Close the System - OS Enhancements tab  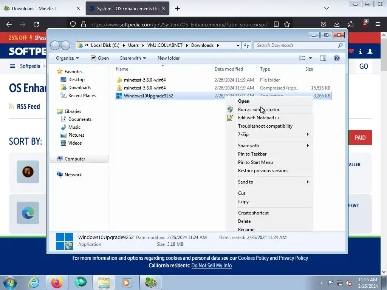tap(163, 8)
